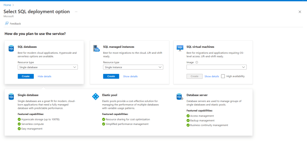The height and width of the screenshot is (143, 307).
Task: Click green check beside Simplified performance management
Action: pos(104,124)
